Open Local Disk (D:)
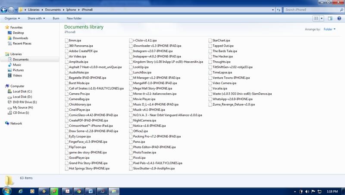 point(22,97)
